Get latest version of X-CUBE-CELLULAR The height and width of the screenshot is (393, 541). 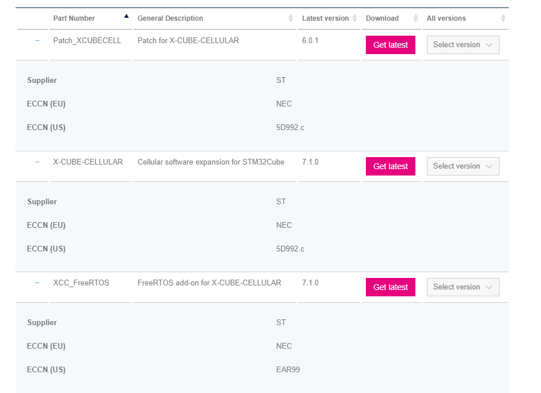[390, 166]
